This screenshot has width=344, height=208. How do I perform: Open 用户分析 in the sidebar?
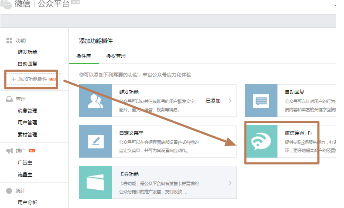27,202
